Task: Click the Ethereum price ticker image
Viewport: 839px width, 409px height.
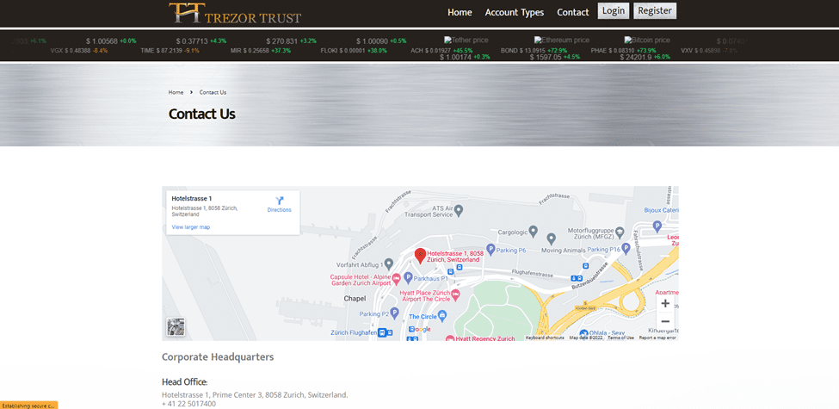Action: tap(561, 40)
